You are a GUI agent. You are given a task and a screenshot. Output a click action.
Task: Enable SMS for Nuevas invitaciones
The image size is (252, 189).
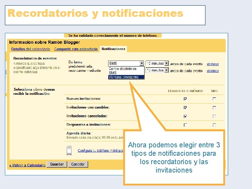tap(214, 99)
